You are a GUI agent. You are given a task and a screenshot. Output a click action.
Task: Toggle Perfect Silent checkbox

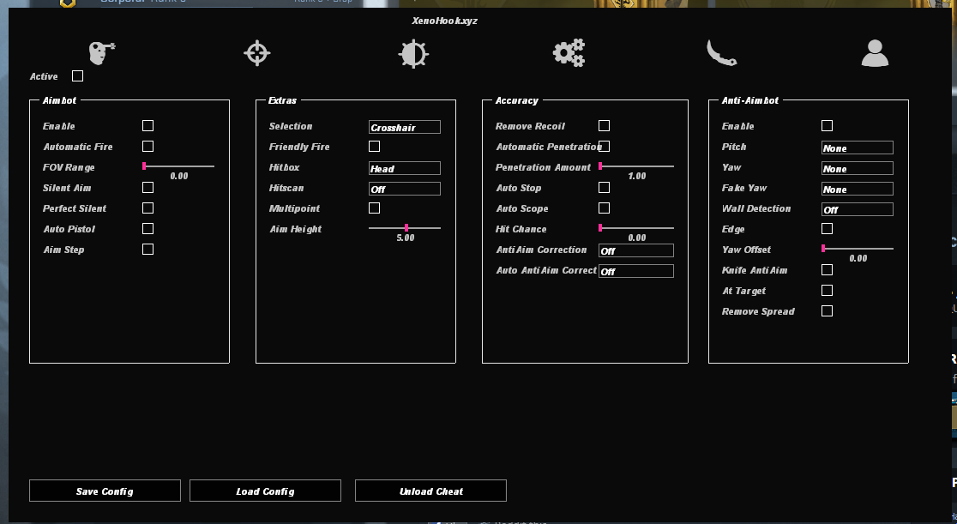click(x=147, y=208)
